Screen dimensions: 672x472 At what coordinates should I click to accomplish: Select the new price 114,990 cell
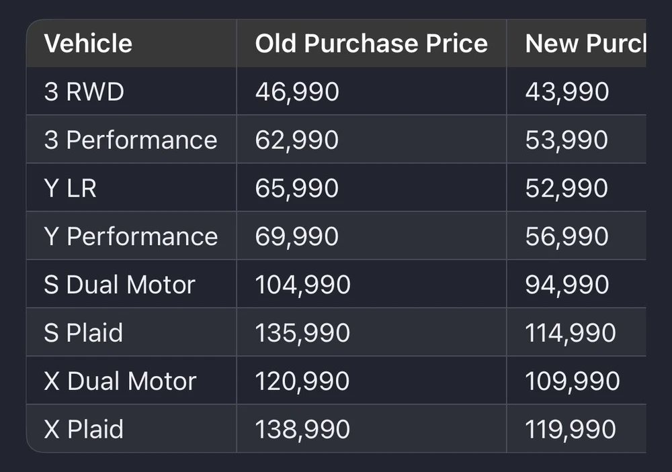click(571, 333)
